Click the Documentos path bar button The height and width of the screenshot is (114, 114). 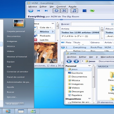106,61
